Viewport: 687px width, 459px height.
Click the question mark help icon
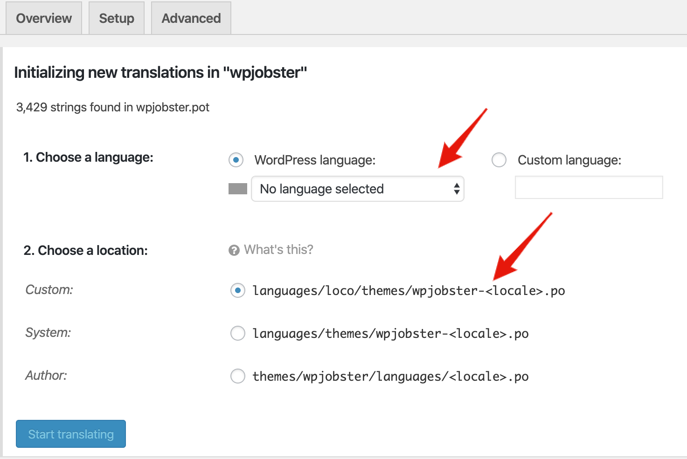(x=234, y=250)
